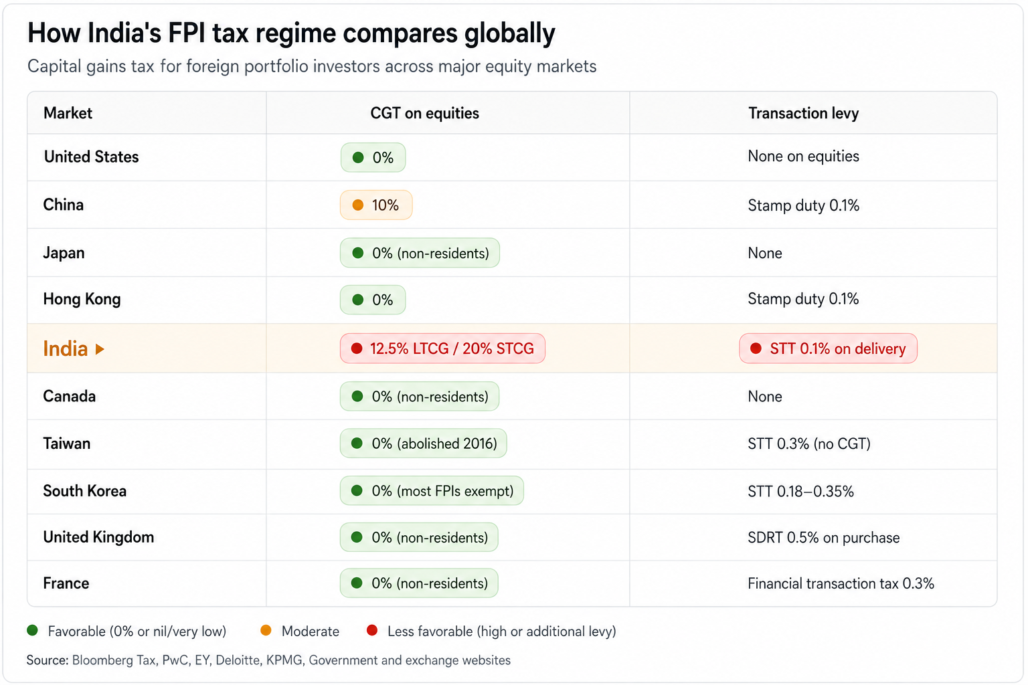Click the orange Moderate legend dot
Image resolution: width=1028 pixels, height=685 pixels.
point(266,630)
